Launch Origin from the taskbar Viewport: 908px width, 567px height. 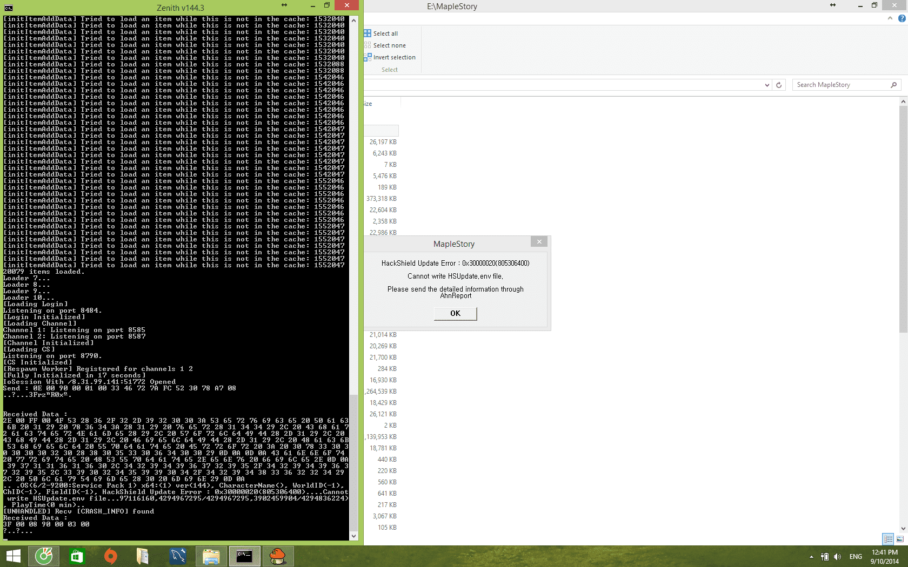(111, 556)
